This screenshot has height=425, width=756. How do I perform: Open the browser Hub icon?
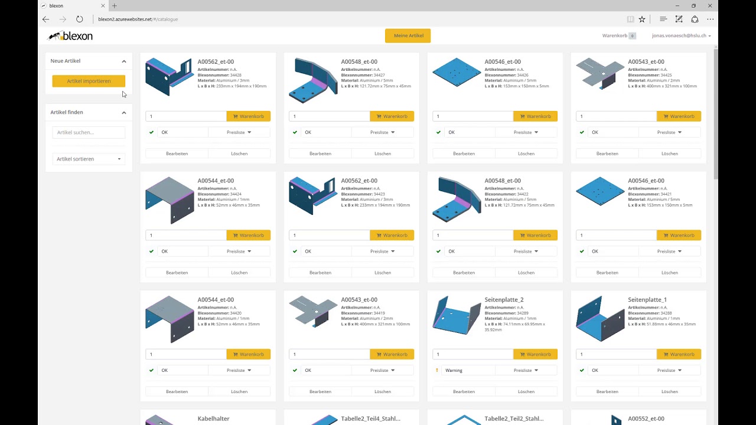point(663,19)
